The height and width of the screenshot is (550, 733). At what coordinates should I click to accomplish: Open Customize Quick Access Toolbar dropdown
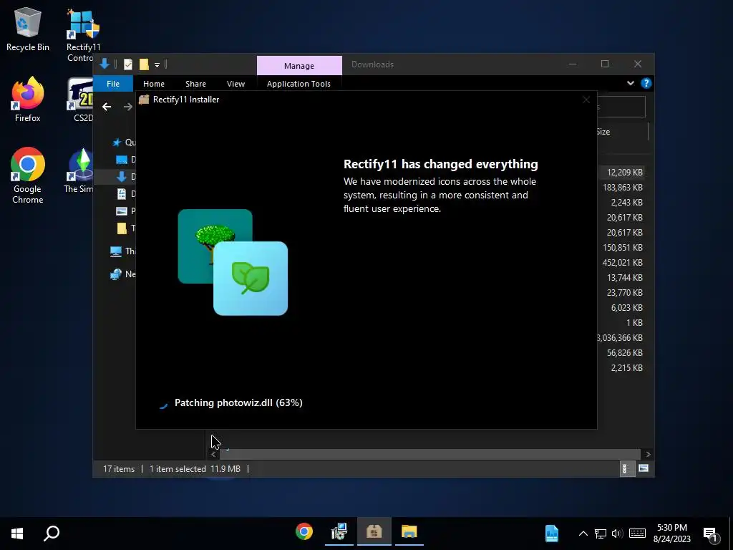(157, 64)
